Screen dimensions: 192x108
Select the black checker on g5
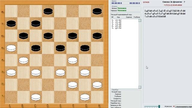[85, 48]
